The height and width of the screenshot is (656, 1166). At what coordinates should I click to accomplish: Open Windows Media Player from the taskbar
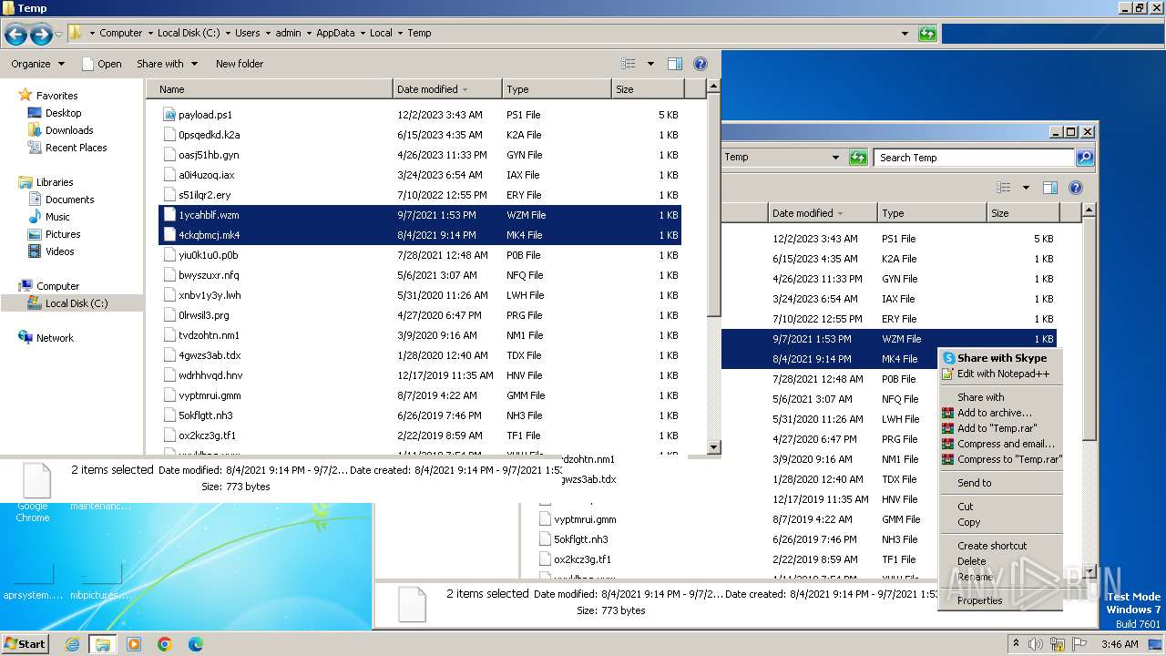click(x=134, y=643)
